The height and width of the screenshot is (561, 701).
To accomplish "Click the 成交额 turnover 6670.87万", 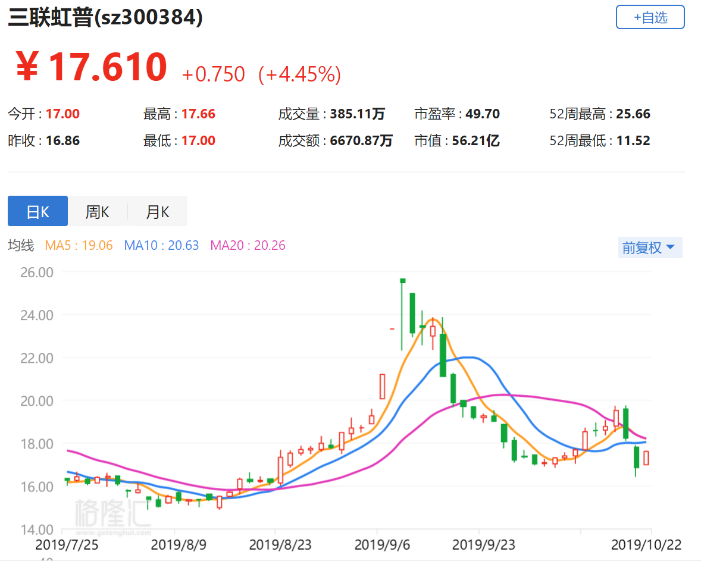I will (x=361, y=141).
